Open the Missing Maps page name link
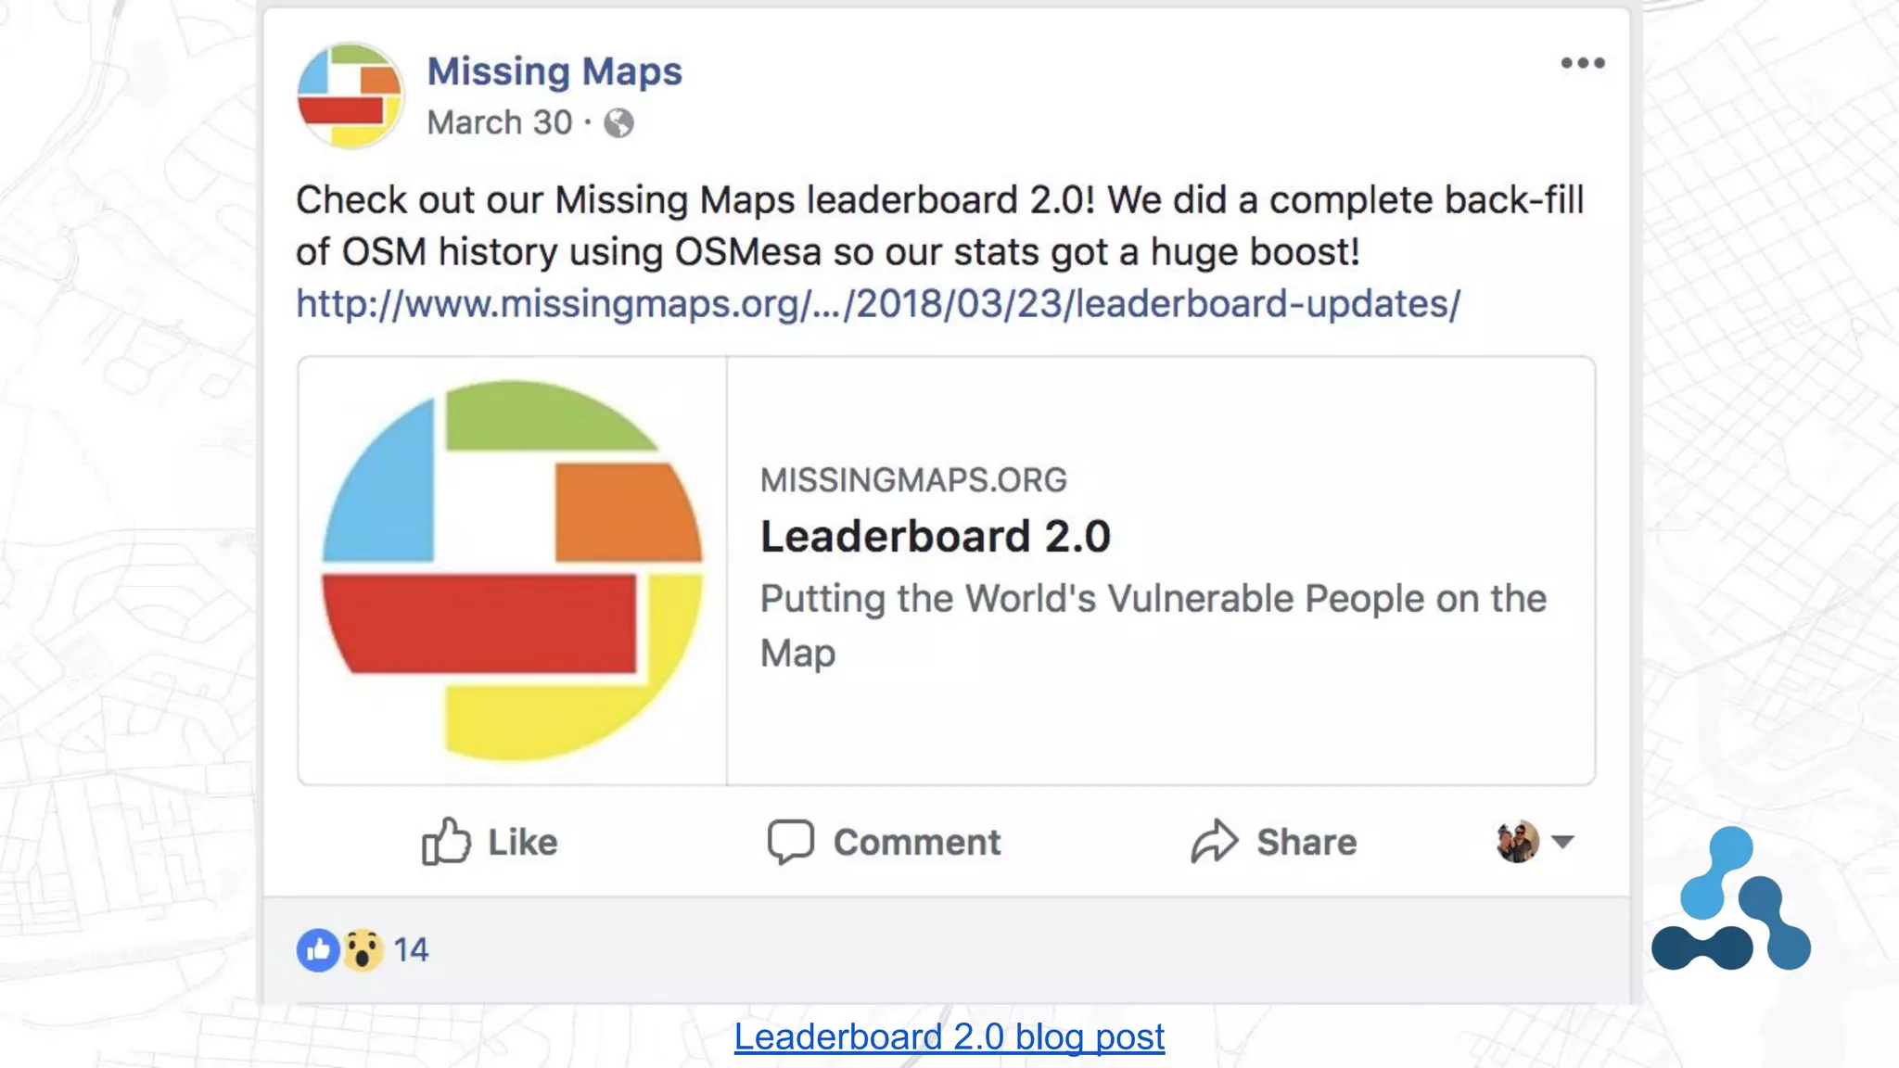 click(554, 71)
